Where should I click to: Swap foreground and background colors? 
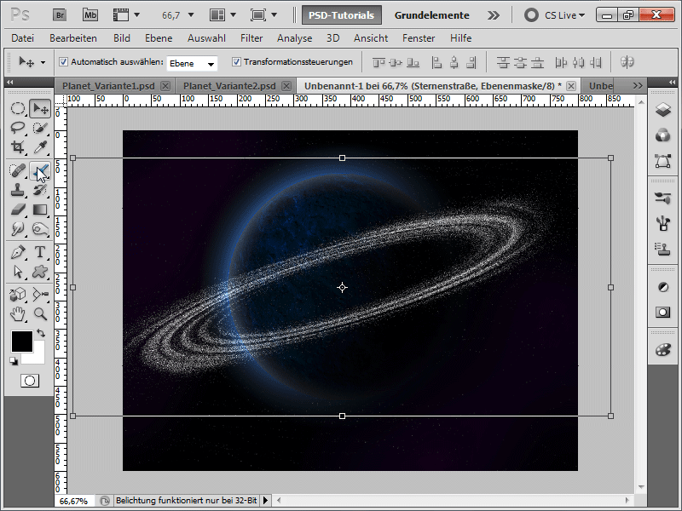click(41, 333)
